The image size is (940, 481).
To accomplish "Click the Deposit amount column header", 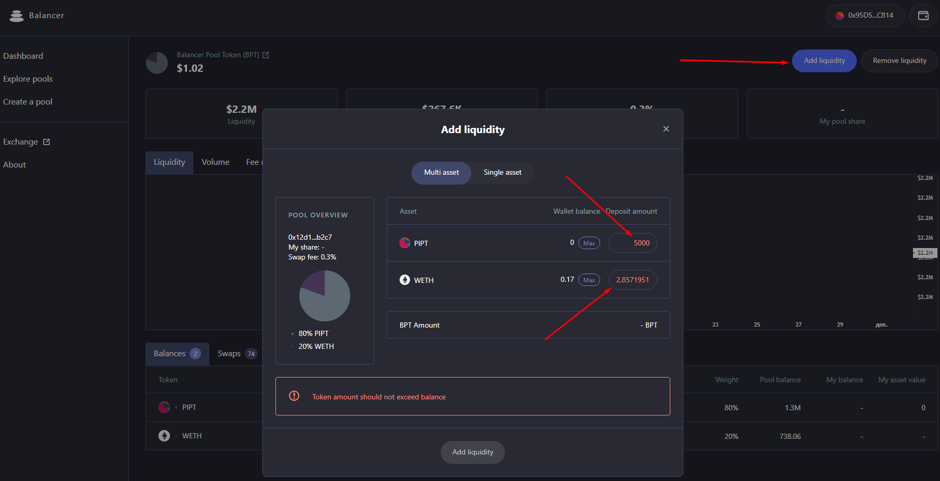I will (631, 211).
